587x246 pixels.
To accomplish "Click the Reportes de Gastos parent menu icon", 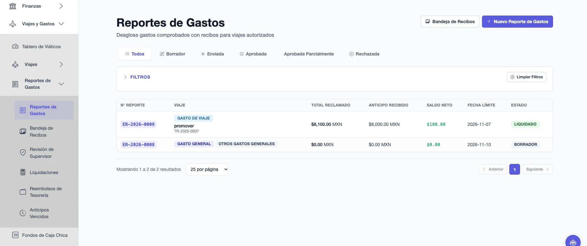I will click(x=15, y=84).
